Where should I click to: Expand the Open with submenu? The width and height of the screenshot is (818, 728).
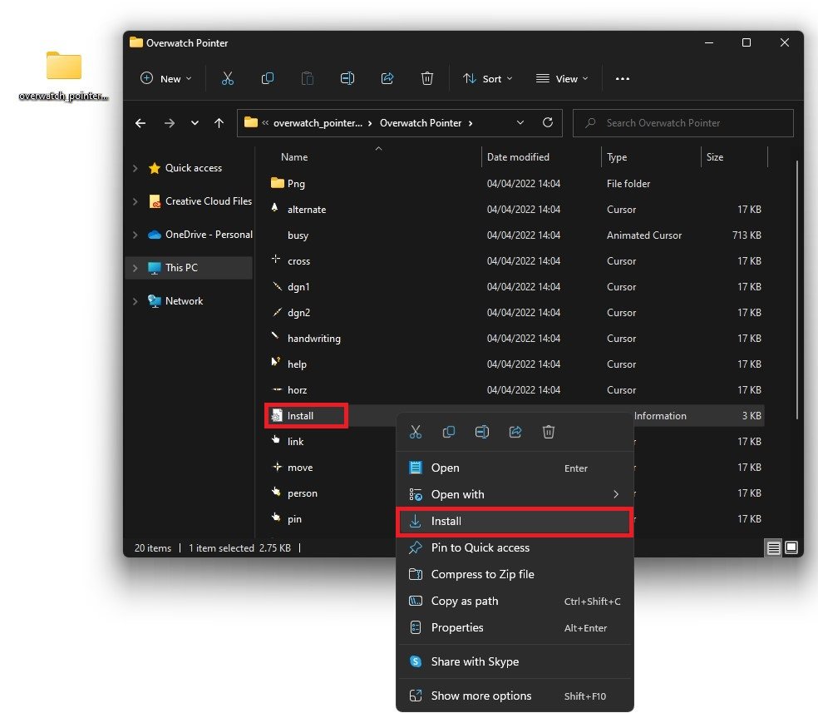coord(615,494)
